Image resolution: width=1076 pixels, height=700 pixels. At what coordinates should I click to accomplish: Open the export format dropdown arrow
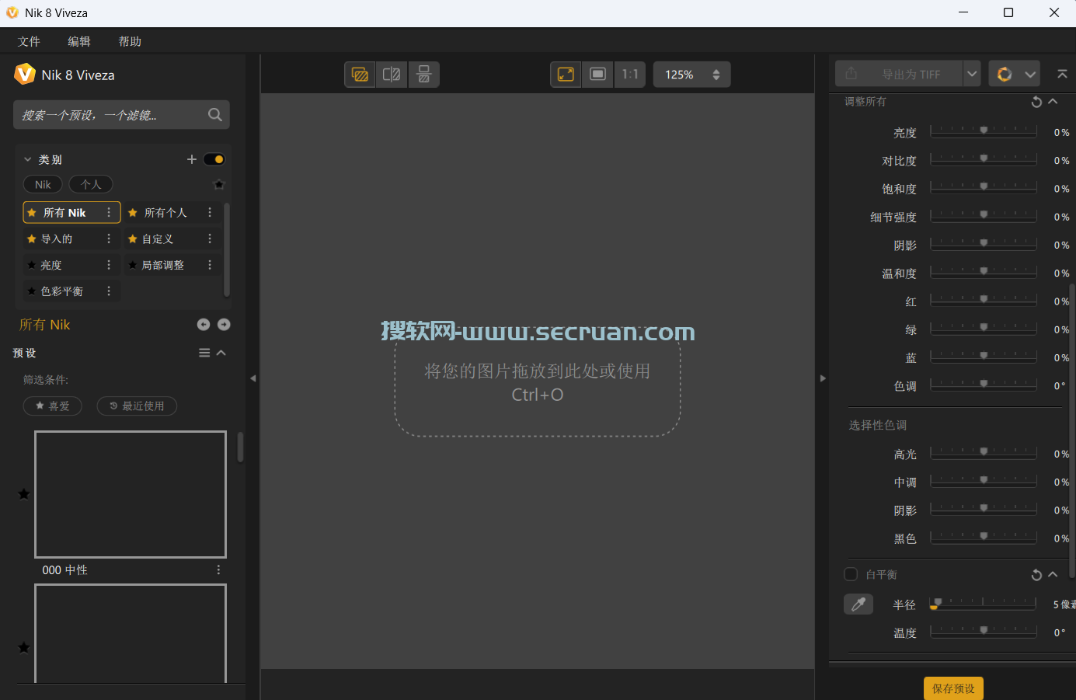tap(972, 74)
